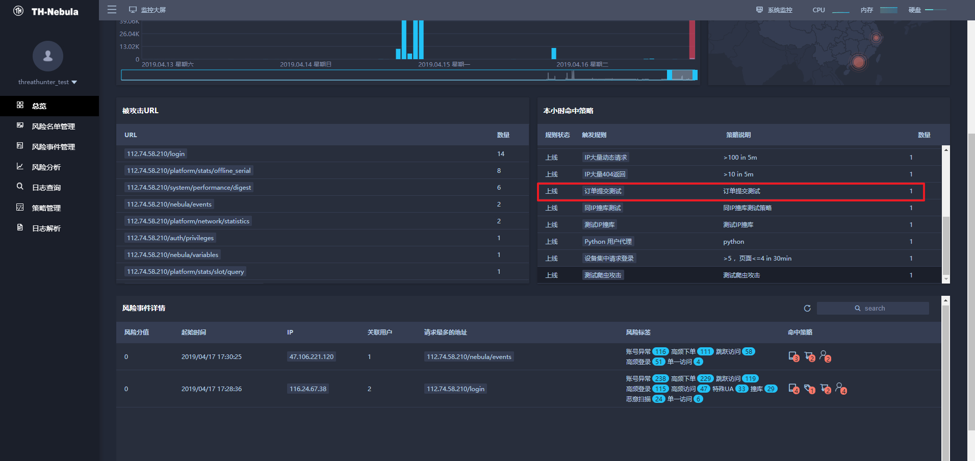Select the IP大量动态请求 rule tag
This screenshot has height=461, width=975.
click(606, 157)
